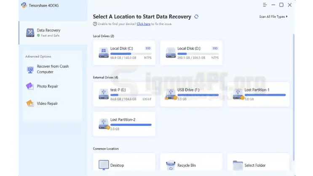This screenshot has height=176, width=313.
Task: Click the 'Select A Location to Start Data Recovery' heading
Action: pyautogui.click(x=142, y=16)
